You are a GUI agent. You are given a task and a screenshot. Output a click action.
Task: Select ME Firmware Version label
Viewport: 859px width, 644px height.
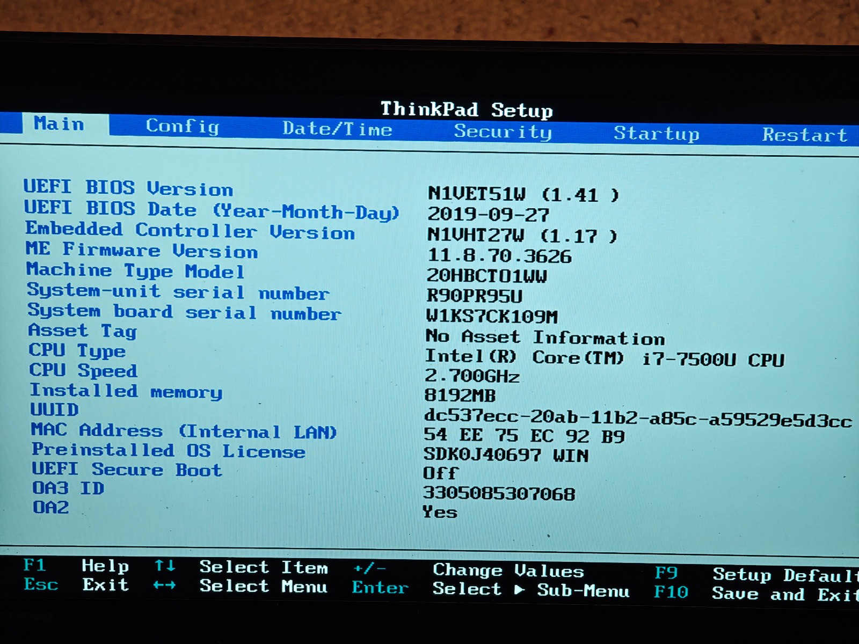(142, 250)
